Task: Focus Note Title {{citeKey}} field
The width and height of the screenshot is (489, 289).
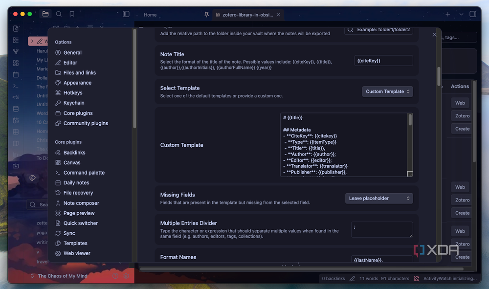Action: pyautogui.click(x=383, y=61)
